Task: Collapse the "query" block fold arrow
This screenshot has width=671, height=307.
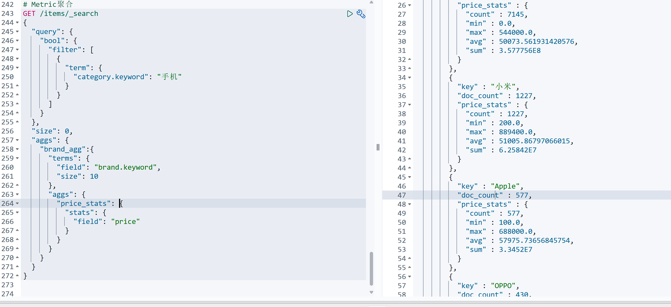Action: click(x=17, y=32)
